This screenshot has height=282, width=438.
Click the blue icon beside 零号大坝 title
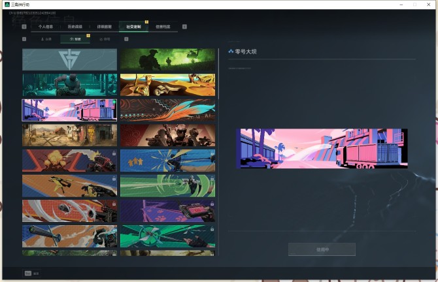(231, 52)
